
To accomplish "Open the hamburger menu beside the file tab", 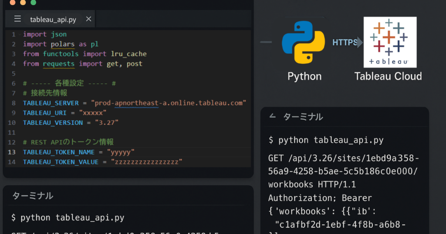I will pyautogui.click(x=17, y=19).
